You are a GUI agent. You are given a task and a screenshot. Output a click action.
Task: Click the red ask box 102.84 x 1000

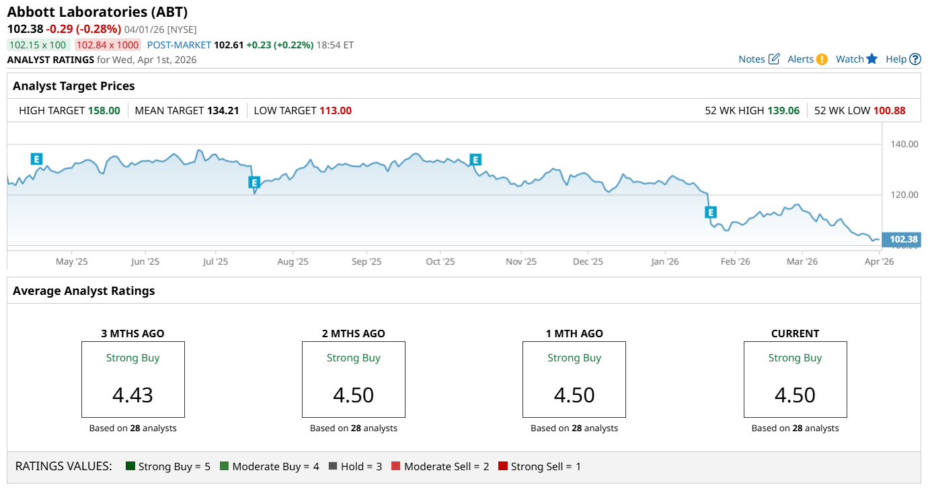(x=108, y=45)
